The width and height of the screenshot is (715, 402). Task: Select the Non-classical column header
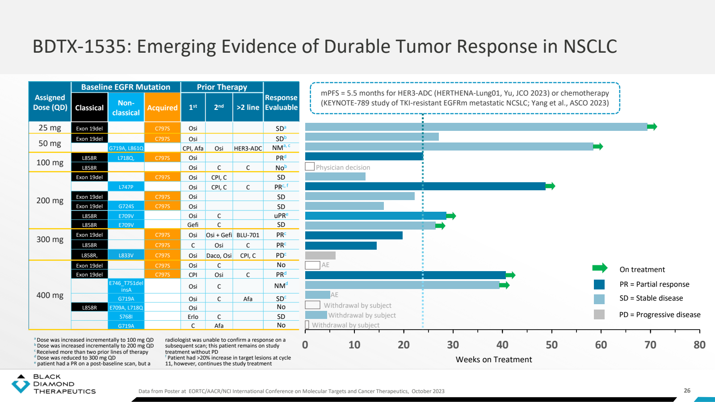tap(126, 108)
